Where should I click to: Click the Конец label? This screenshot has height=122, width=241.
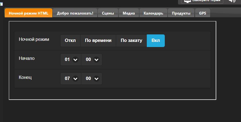(x=25, y=77)
